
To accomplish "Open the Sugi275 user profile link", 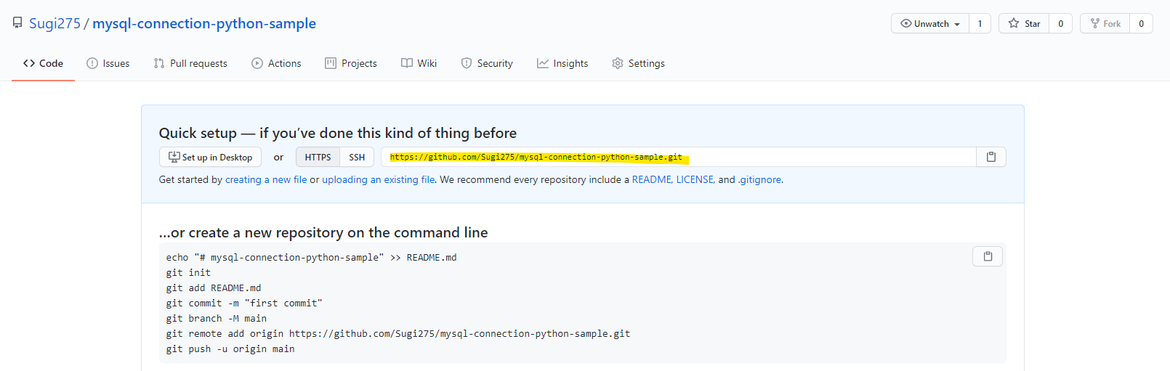I will click(55, 23).
